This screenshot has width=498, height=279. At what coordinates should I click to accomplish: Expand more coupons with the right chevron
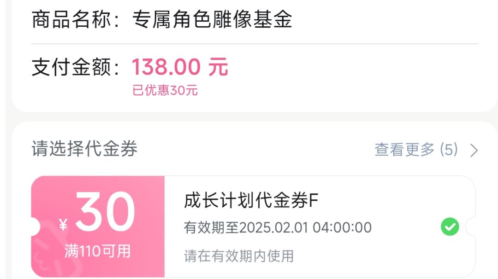(474, 150)
